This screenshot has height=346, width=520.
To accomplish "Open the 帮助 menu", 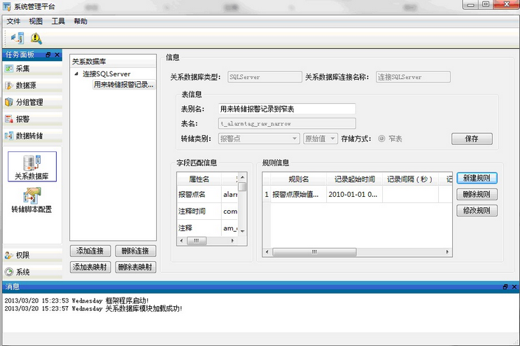I will (80, 21).
